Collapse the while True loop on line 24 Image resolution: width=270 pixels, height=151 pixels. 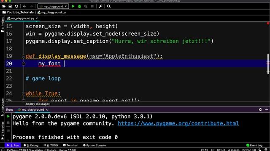[24, 94]
